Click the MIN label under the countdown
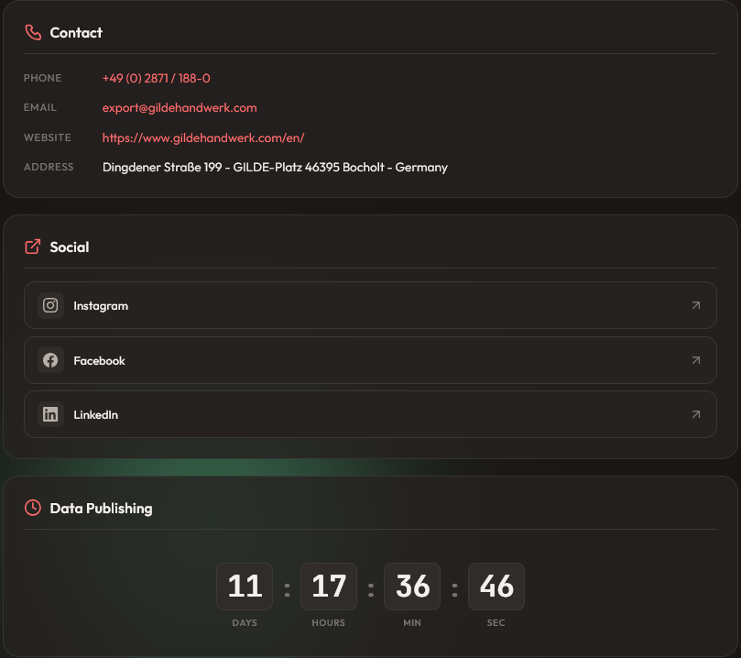 tap(412, 623)
